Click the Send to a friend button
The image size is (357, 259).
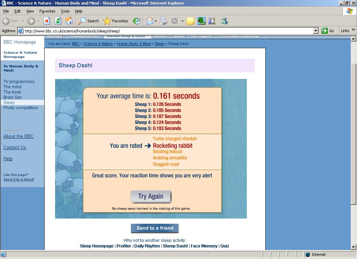click(155, 228)
